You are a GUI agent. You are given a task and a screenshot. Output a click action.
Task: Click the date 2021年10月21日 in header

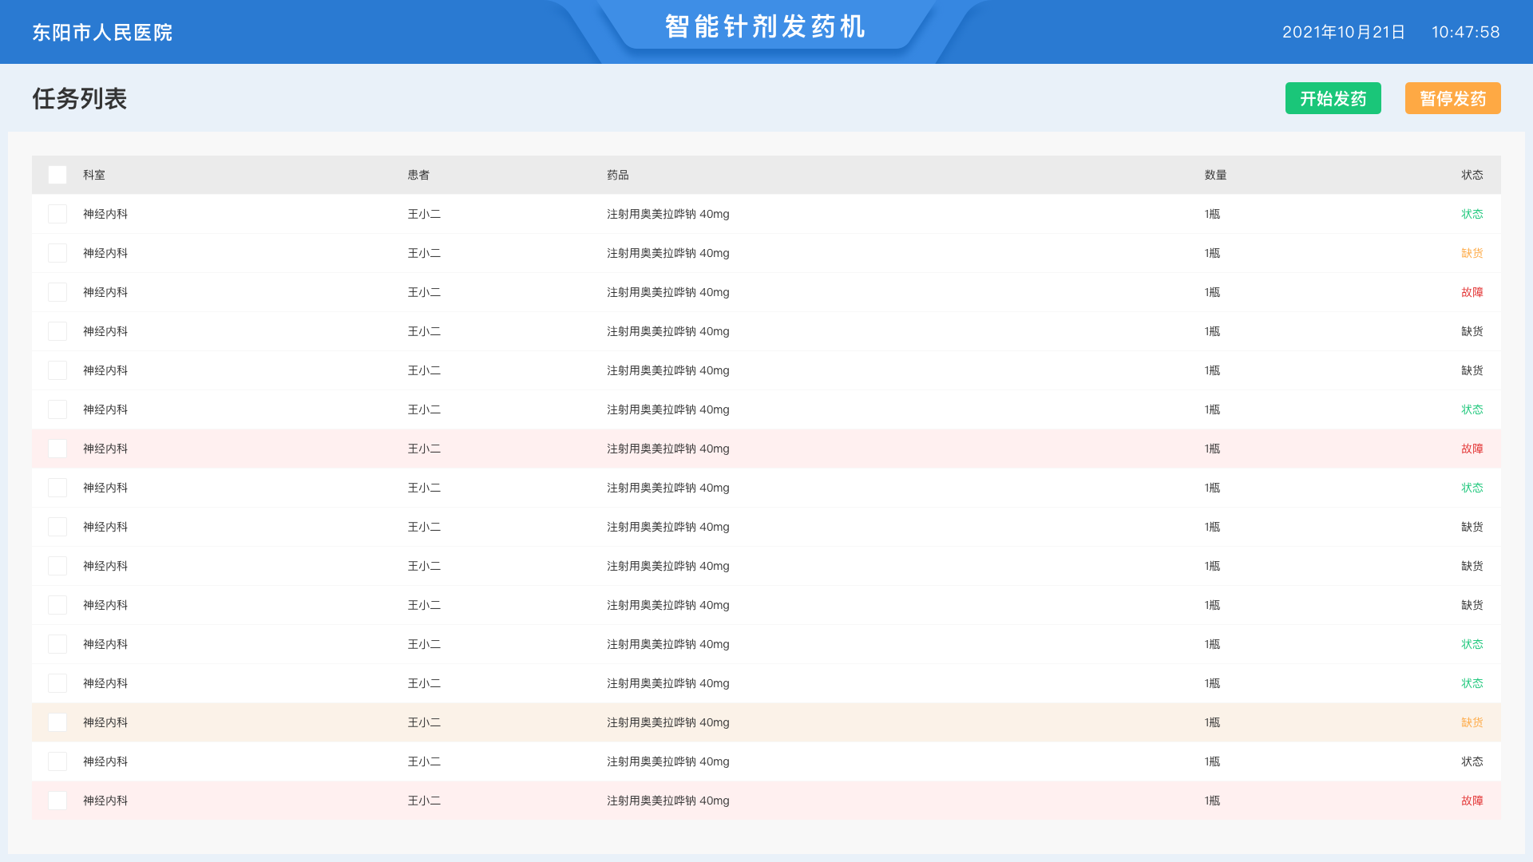1343,33
